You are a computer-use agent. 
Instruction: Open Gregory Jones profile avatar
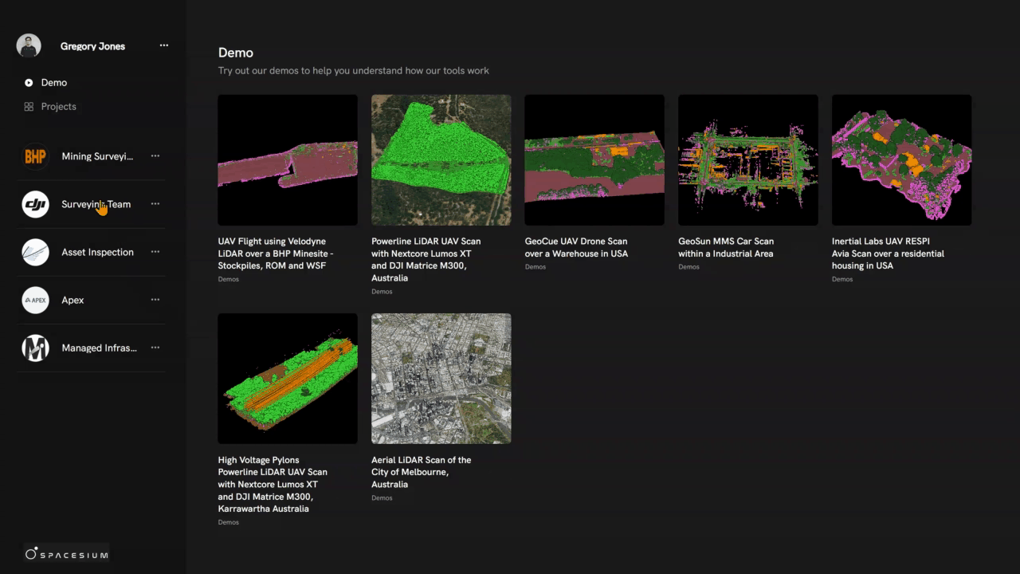(29, 45)
